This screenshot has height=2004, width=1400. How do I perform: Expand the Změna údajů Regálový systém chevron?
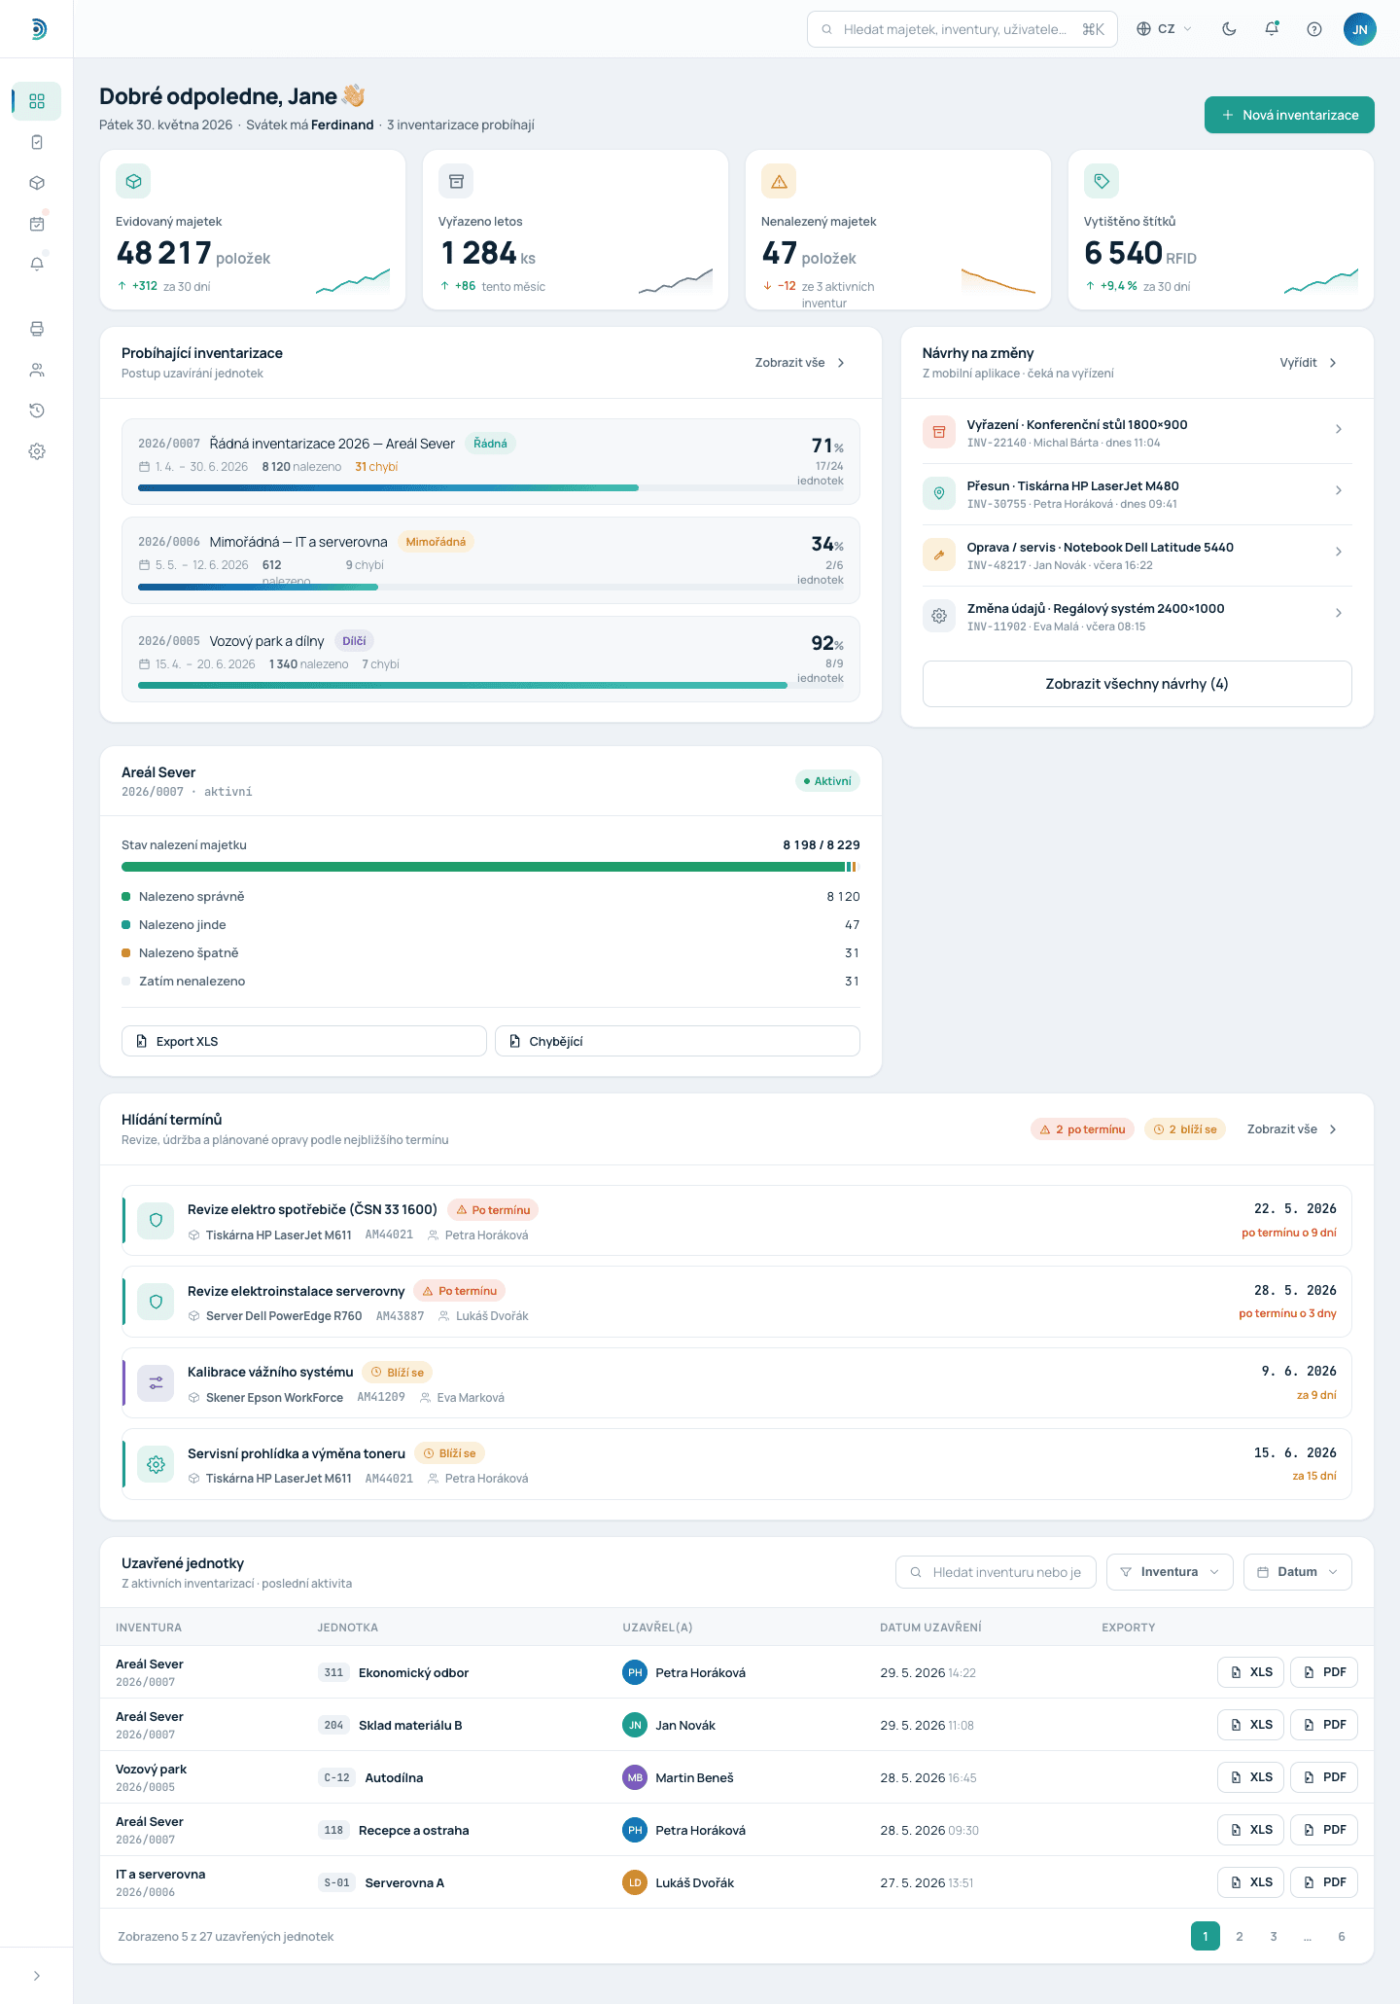(x=1339, y=613)
